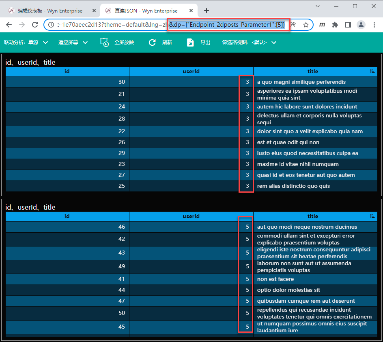Click the id cell with value 41
Viewport: 383px width, 342px height.
pos(67,279)
